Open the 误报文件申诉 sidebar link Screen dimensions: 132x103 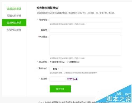pyautogui.click(x=14, y=8)
